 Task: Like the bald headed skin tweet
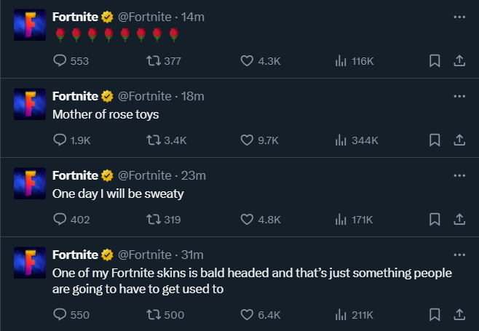[248, 315]
